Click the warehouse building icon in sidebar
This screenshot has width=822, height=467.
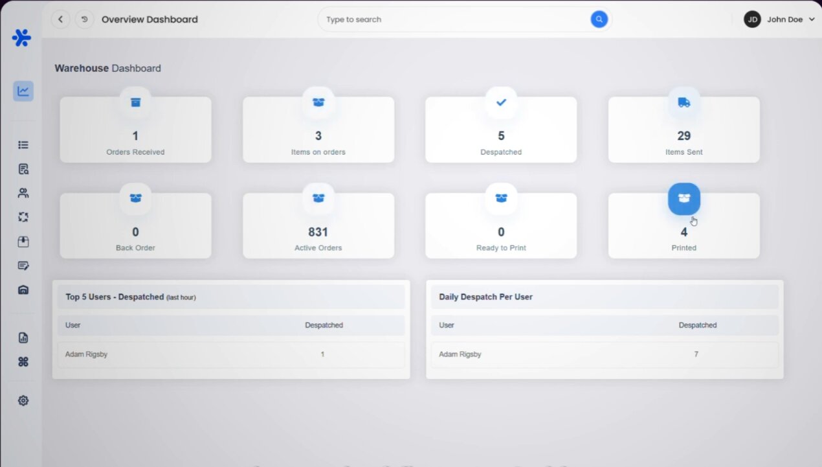(x=23, y=290)
